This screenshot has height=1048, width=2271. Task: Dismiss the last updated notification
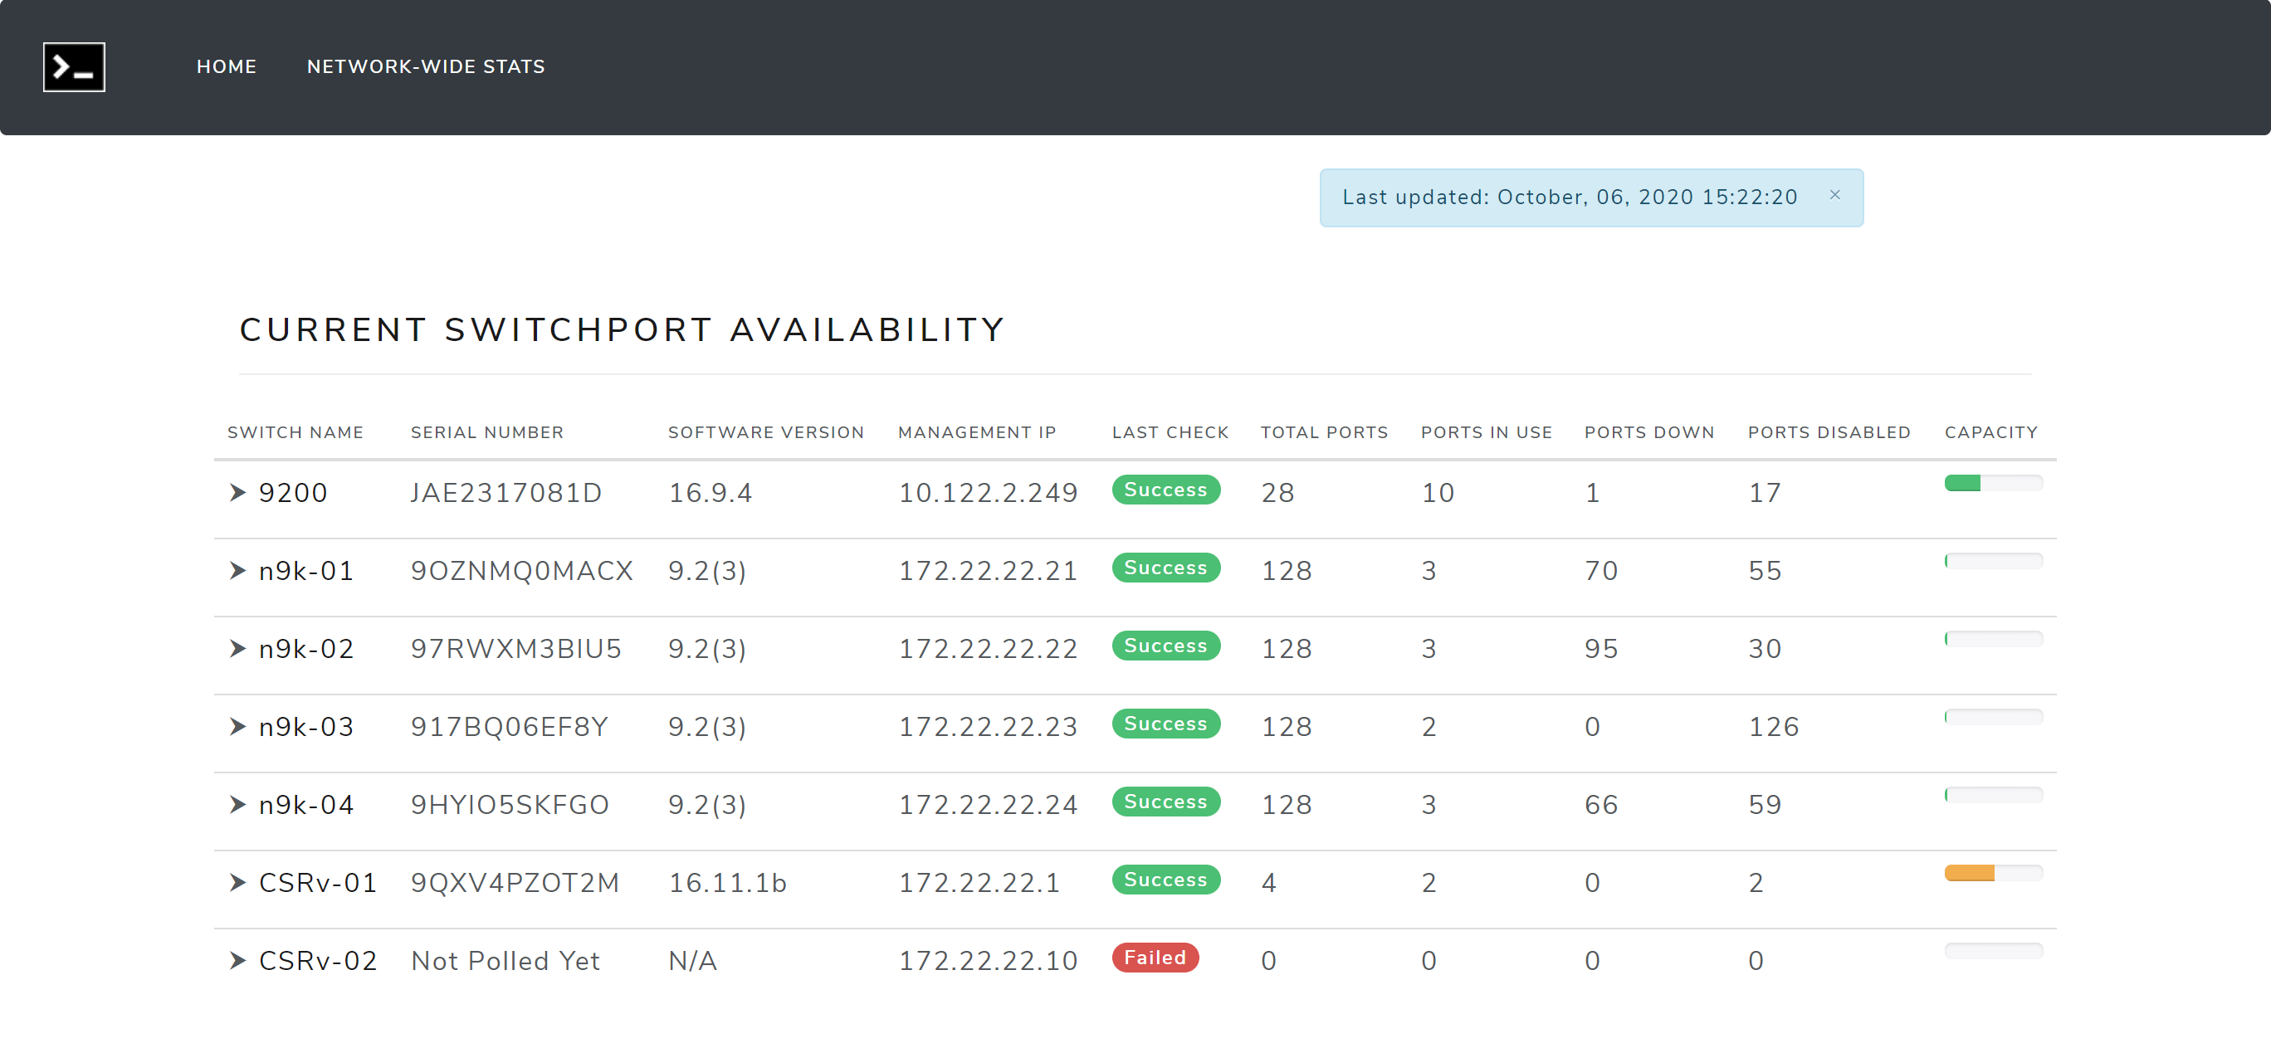coord(1835,195)
